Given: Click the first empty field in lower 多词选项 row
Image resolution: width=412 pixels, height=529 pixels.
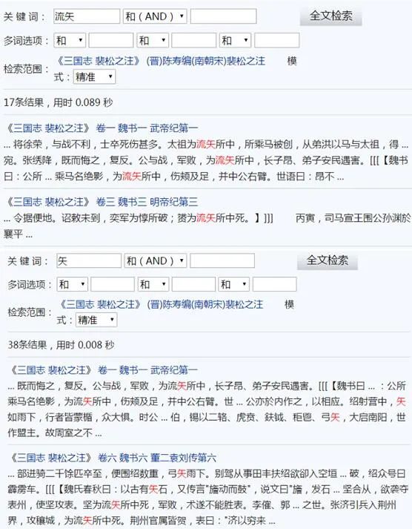Looking at the screenshot, I should point(113,284).
